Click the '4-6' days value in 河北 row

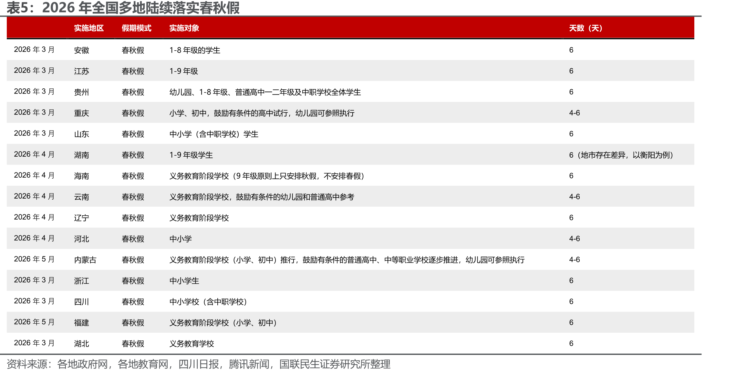point(575,239)
